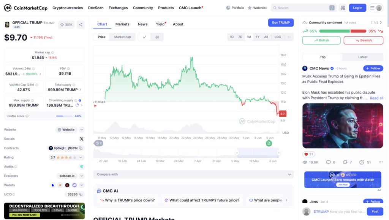This screenshot has height=220, width=389.
Task: Switch to candlestick chart view icon
Action: coord(157,37)
